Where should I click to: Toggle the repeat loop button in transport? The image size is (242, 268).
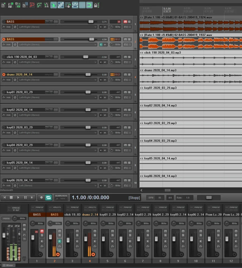pos(49,197)
